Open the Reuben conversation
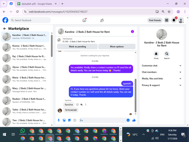The width and height of the screenshot is (189, 142). point(25,100)
